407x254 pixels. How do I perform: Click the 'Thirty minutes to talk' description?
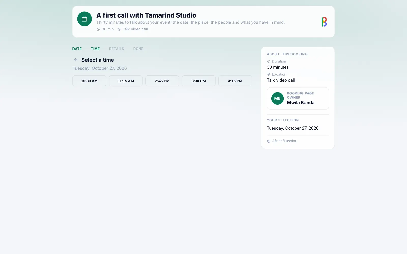(191, 22)
